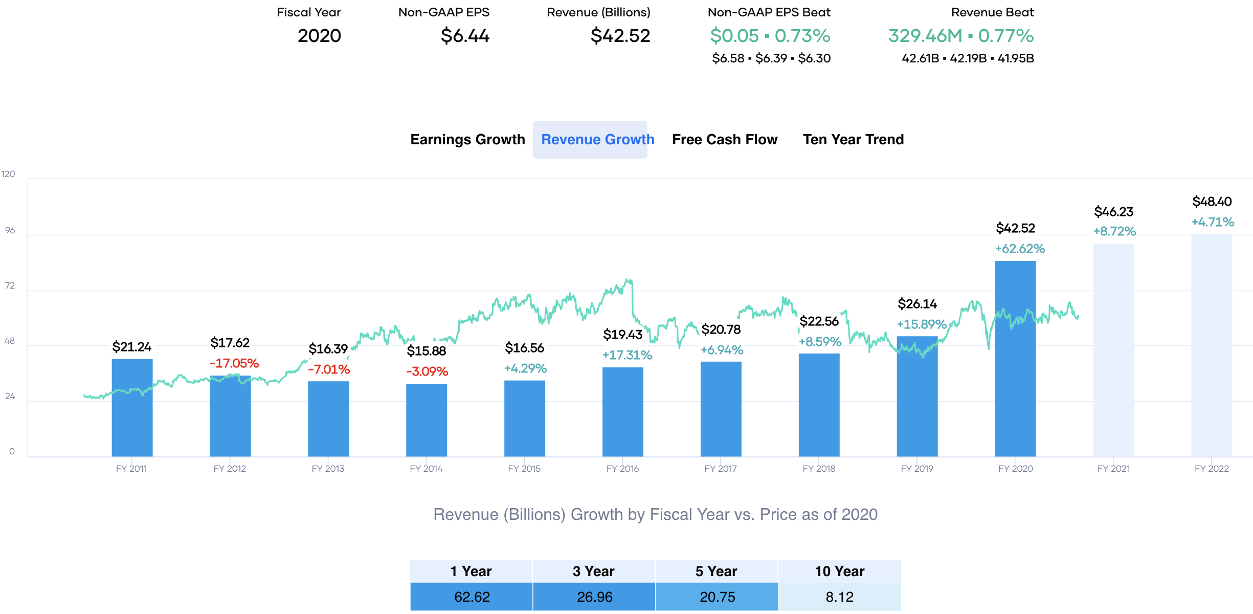
Task: Click the Non-GAAP EPS Beat heading
Action: 769,12
